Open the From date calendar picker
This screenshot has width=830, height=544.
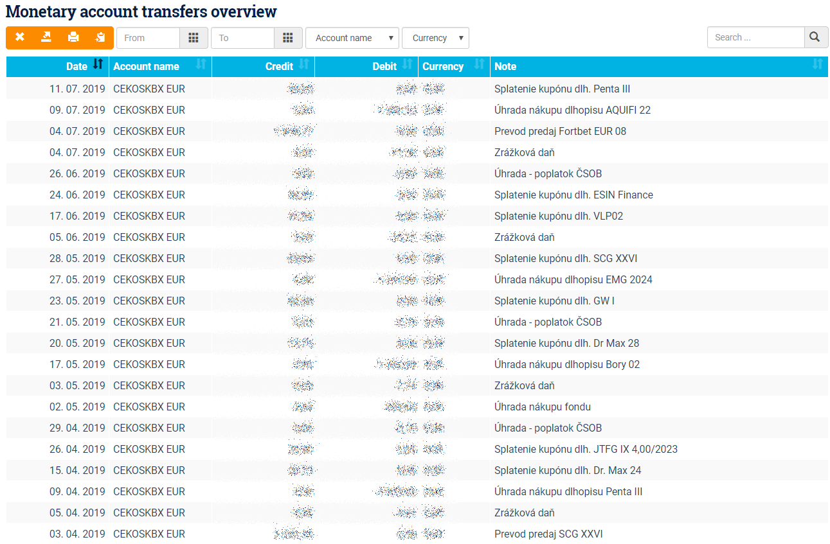click(194, 38)
